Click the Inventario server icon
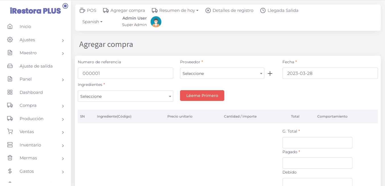 coord(10,145)
